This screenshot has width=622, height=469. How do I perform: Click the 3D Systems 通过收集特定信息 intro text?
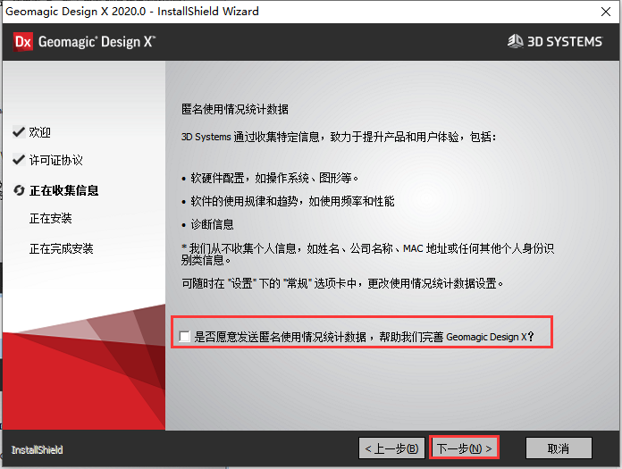(339, 137)
